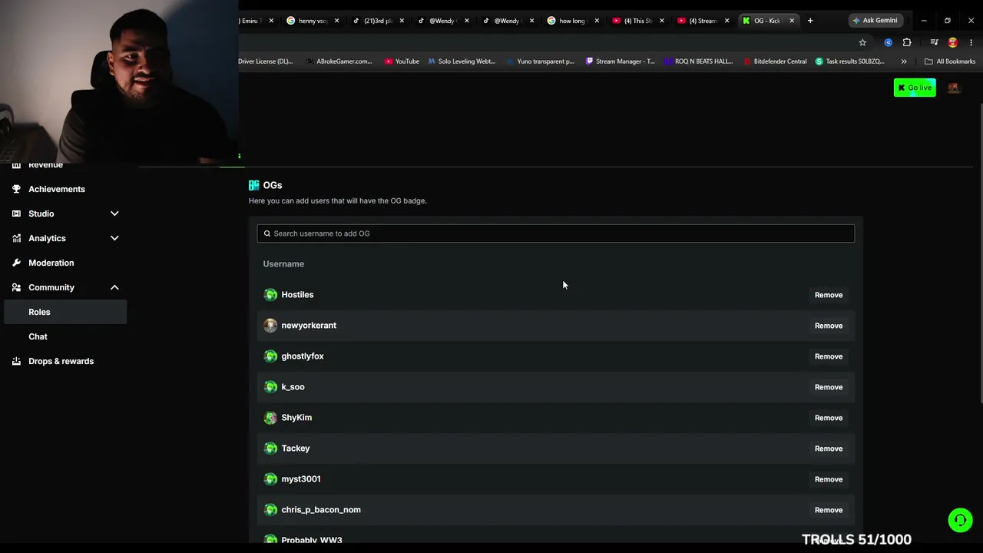Click the search magnifier icon in OG field
The width and height of the screenshot is (983, 553).
point(267,233)
